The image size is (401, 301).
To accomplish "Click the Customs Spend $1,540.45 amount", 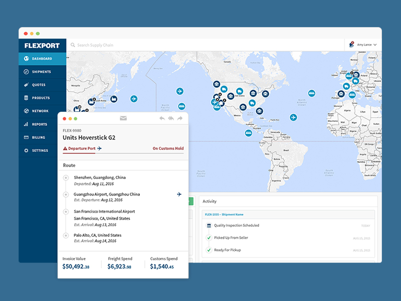I will pos(162,266).
